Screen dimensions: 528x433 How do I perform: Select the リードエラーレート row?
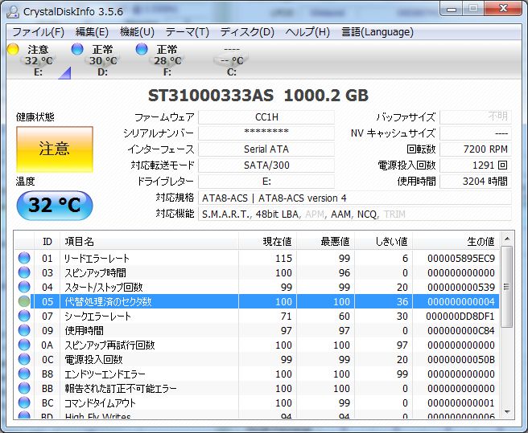257,258
